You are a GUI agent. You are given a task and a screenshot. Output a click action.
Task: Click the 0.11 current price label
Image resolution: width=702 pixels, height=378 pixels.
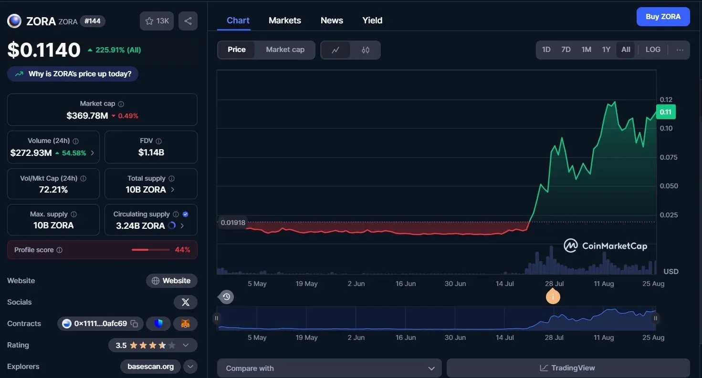[x=666, y=112]
